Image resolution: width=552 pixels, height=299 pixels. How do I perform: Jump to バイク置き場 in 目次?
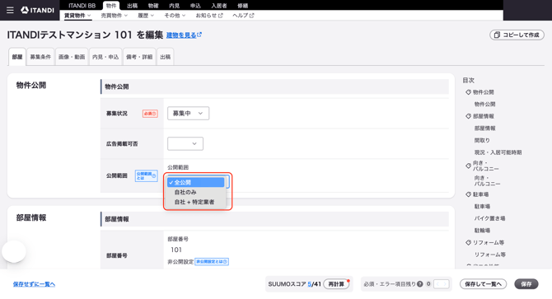[x=489, y=218]
